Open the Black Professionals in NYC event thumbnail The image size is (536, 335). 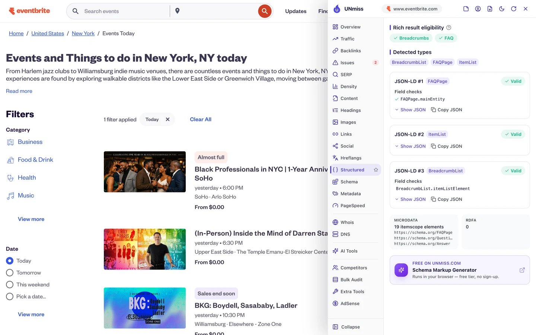(145, 172)
